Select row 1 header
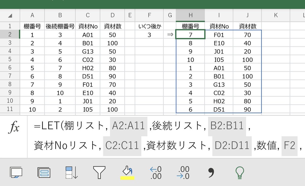 (x=10, y=26)
